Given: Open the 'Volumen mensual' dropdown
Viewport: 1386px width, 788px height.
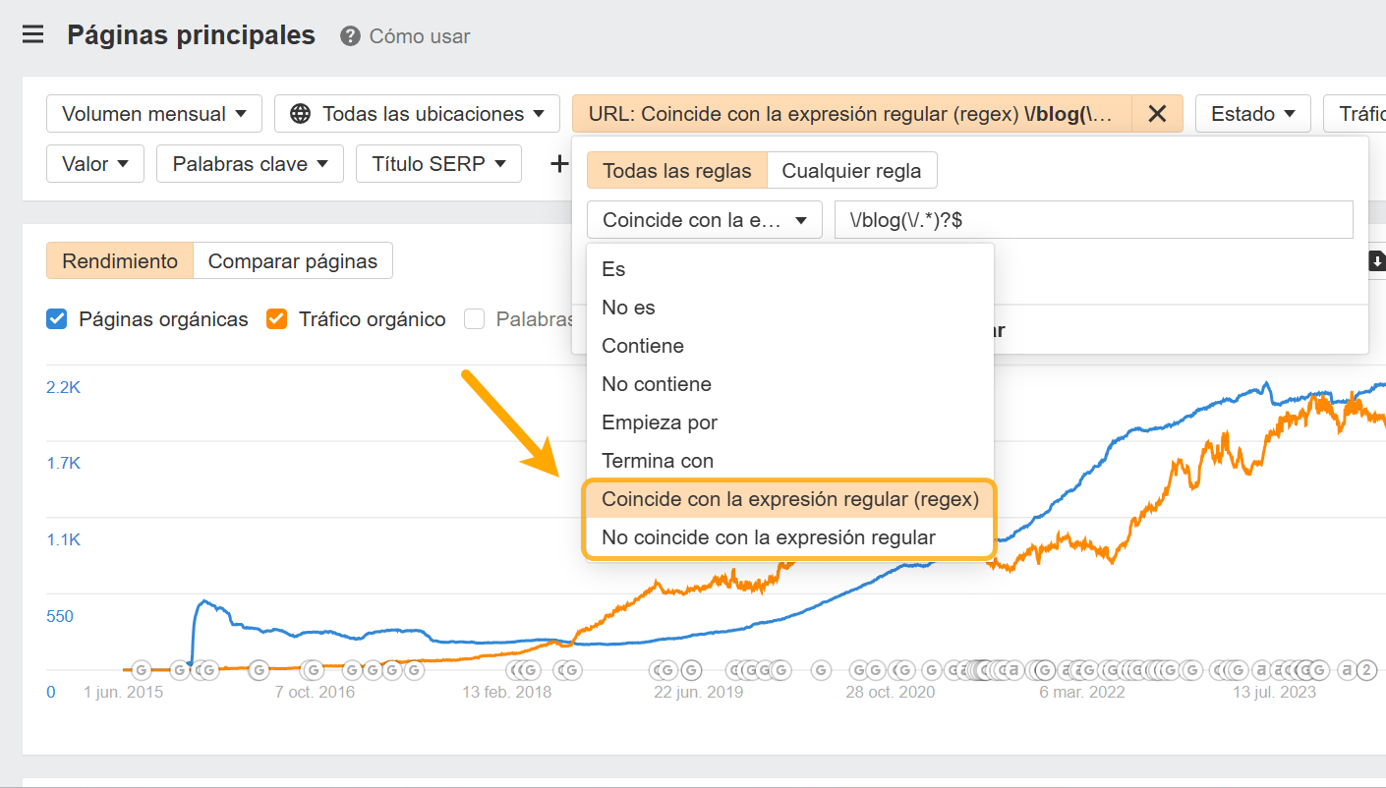Looking at the screenshot, I should coord(153,113).
